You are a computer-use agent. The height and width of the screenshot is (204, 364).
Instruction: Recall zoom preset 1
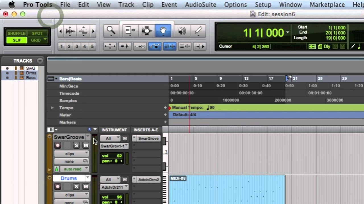pyautogui.click(x=61, y=46)
